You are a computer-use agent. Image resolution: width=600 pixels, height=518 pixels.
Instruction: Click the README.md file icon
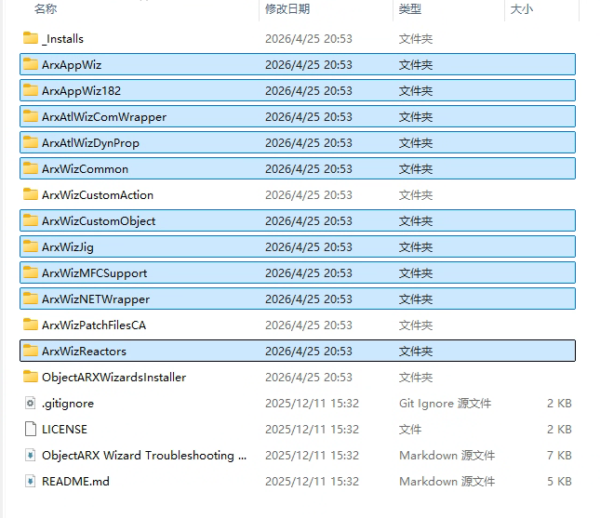pyautogui.click(x=30, y=481)
